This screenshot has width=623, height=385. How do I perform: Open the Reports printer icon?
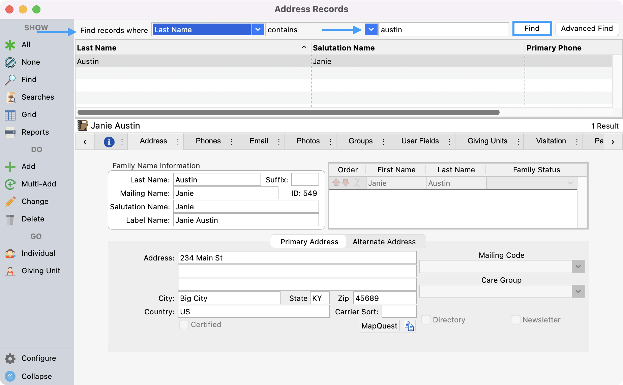point(10,132)
